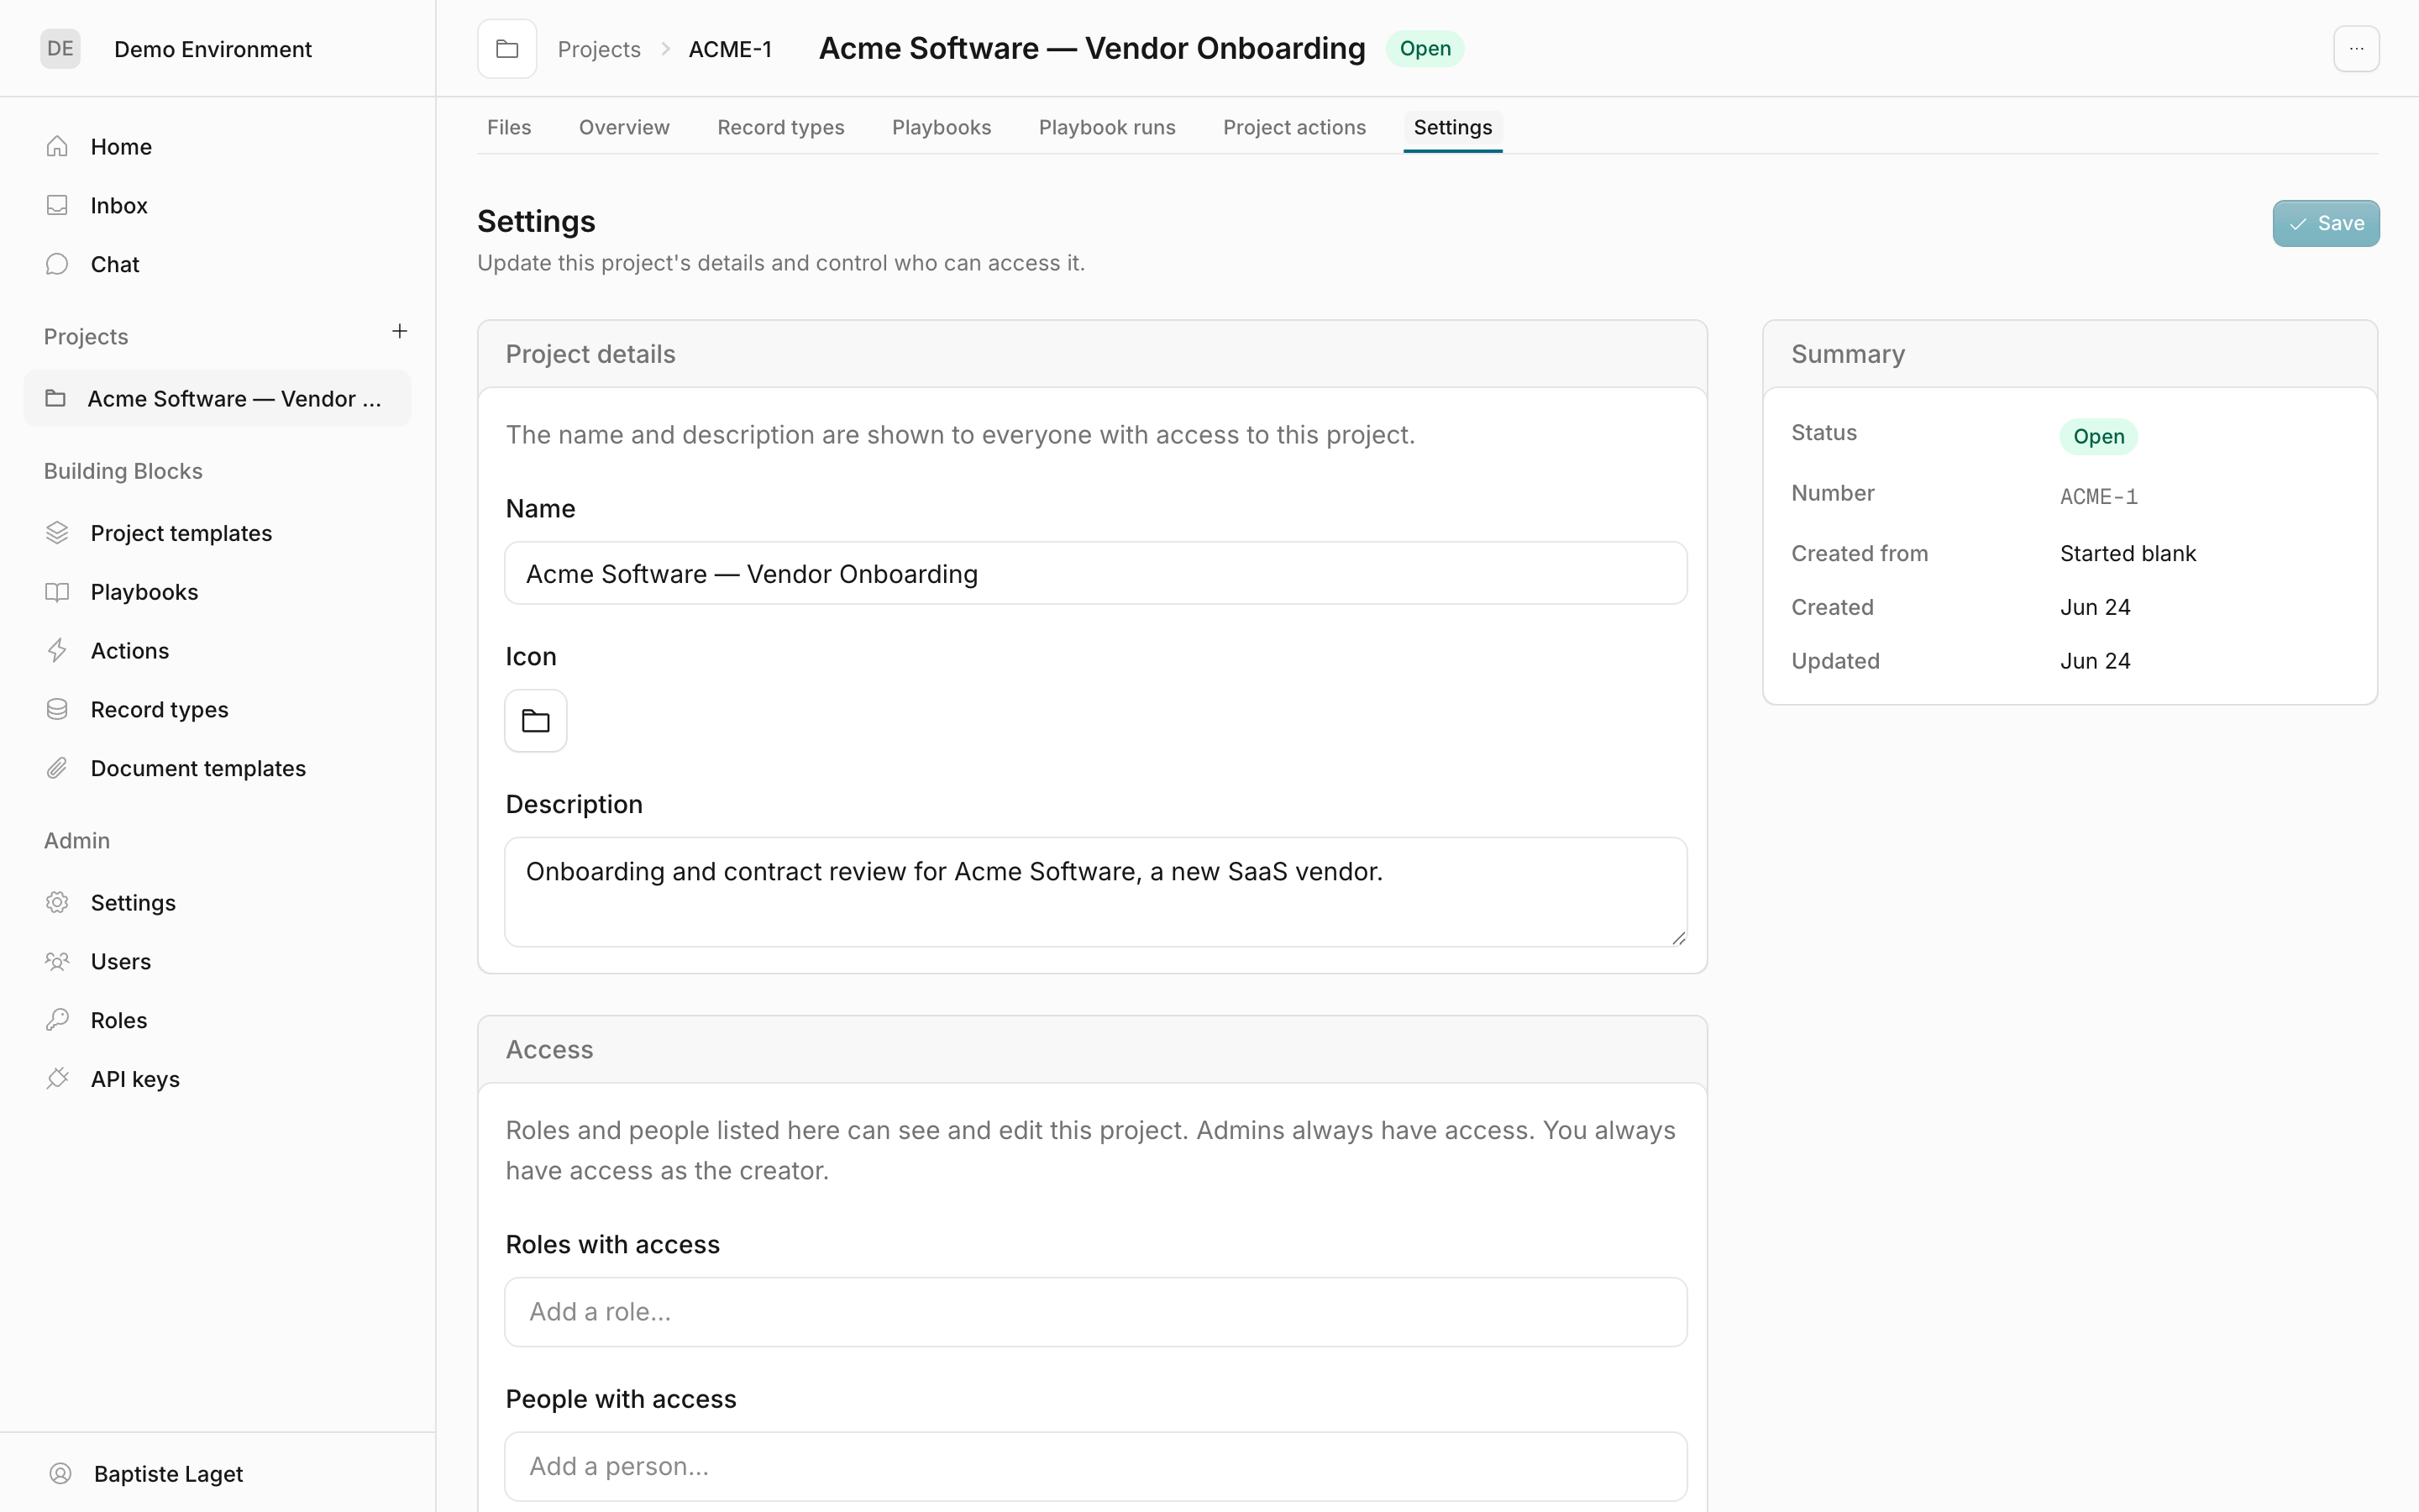Click the API keys plug icon
Image resolution: width=2419 pixels, height=1512 pixels.
[x=57, y=1079]
